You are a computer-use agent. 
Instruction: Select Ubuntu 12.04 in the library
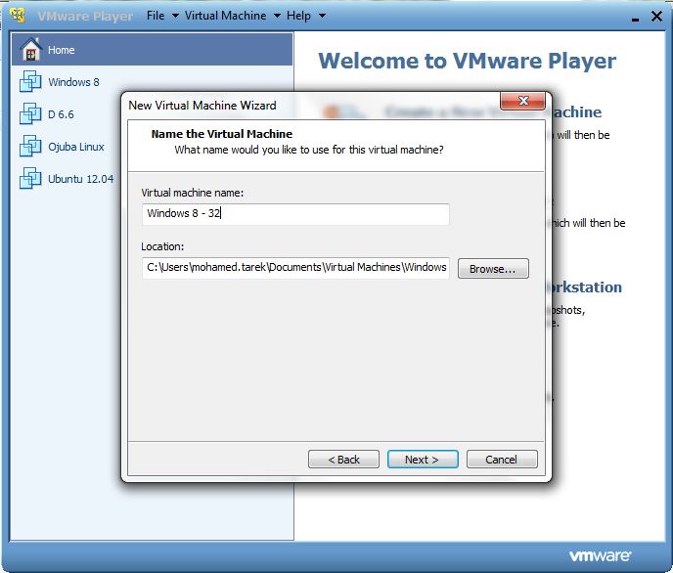(80, 178)
